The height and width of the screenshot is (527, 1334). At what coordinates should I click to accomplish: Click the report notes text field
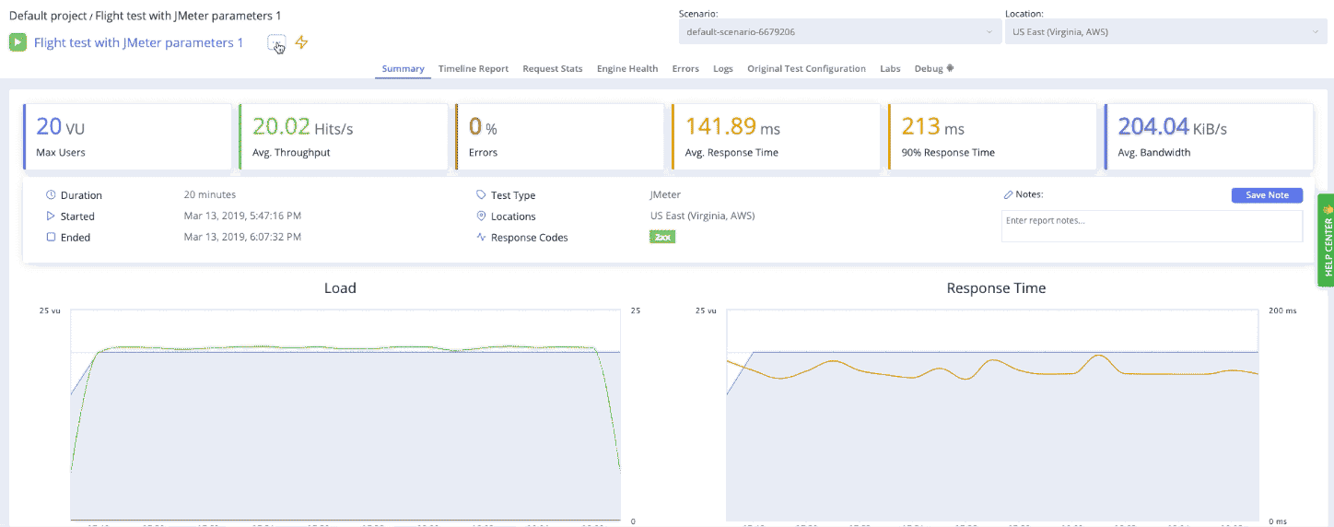point(1152,226)
